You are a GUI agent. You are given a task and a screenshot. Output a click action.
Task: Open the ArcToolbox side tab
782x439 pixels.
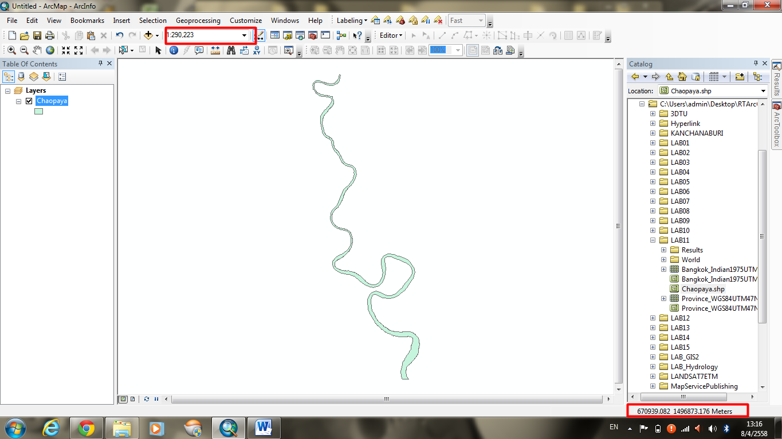(x=776, y=125)
